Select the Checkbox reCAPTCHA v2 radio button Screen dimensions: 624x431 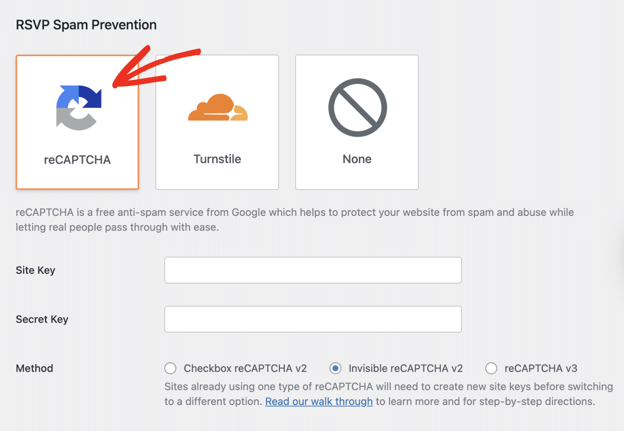pyautogui.click(x=171, y=368)
